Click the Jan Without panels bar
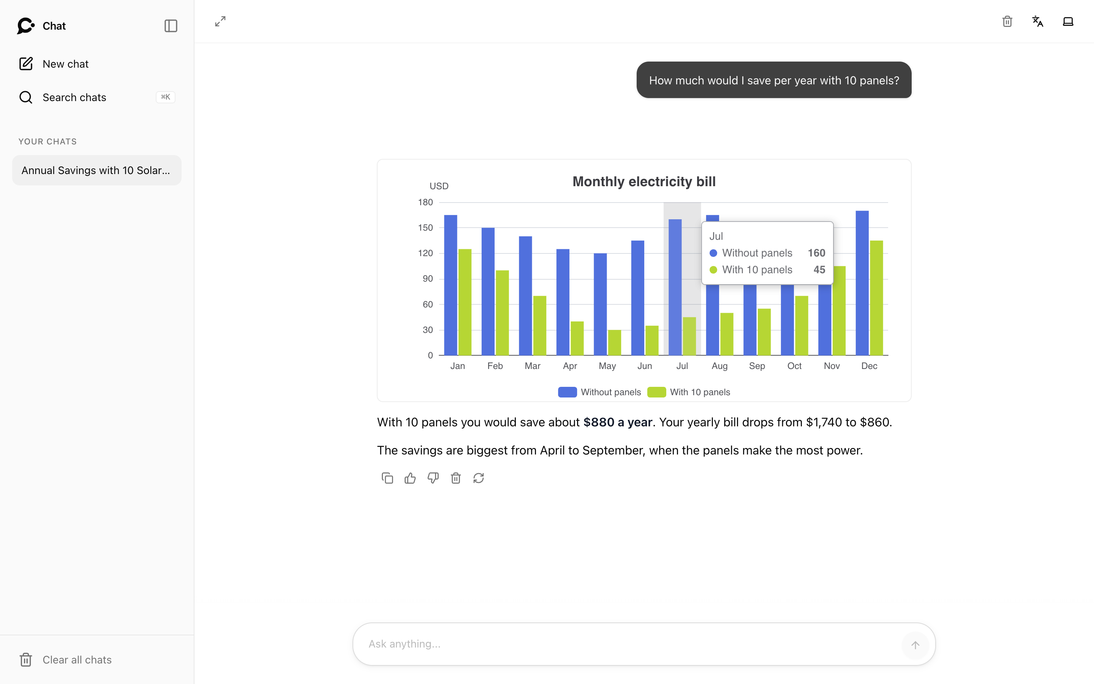The image size is (1094, 684). (x=450, y=285)
